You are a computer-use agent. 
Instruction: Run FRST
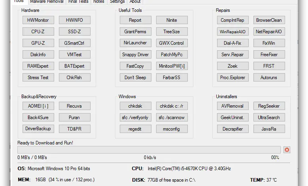pyautogui.click(x=269, y=66)
